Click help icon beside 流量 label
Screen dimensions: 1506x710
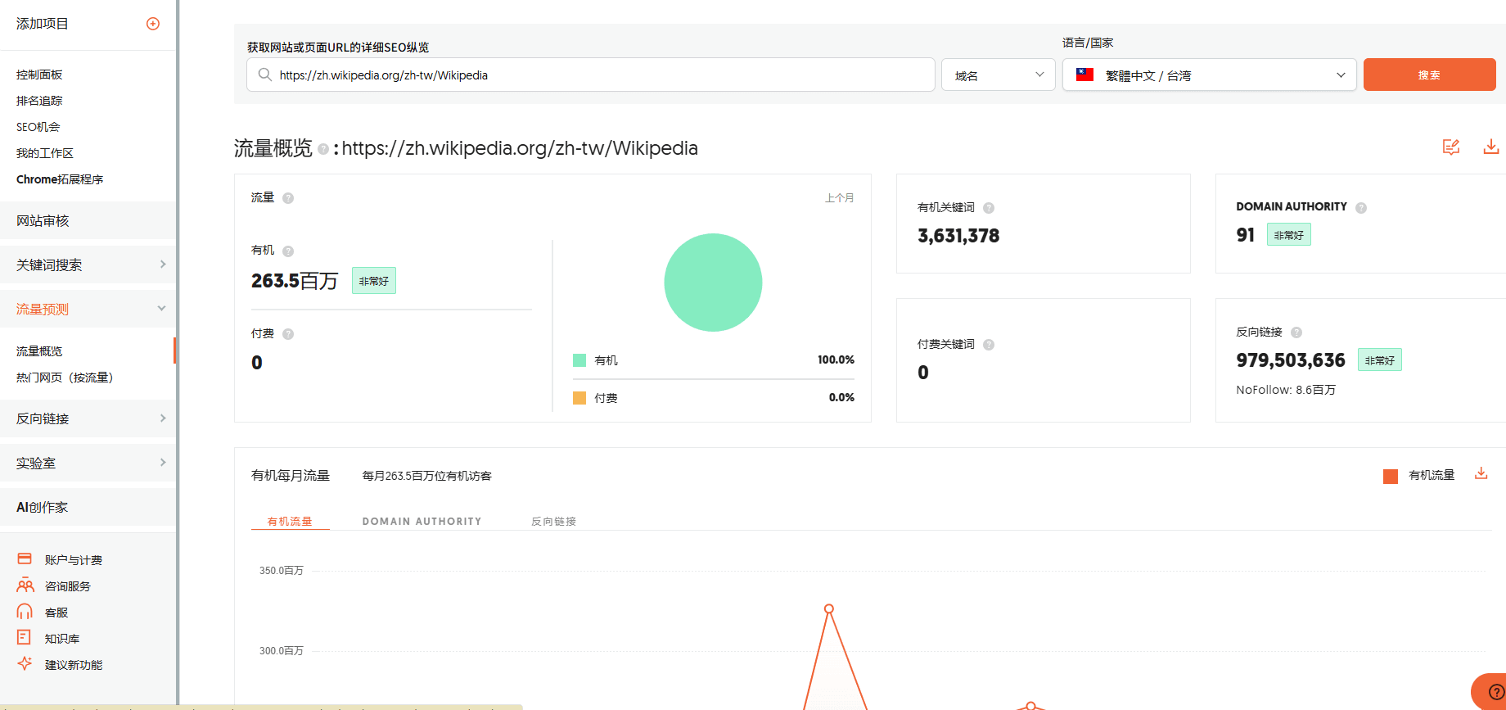point(288,198)
